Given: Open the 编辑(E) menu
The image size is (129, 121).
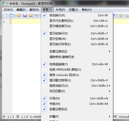Looking at the screenshot, I should point(21,10).
